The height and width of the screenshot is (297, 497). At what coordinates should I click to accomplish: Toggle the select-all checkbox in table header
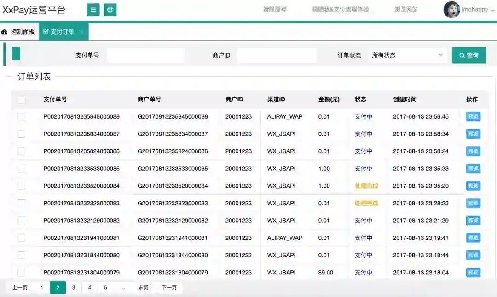tap(22, 99)
